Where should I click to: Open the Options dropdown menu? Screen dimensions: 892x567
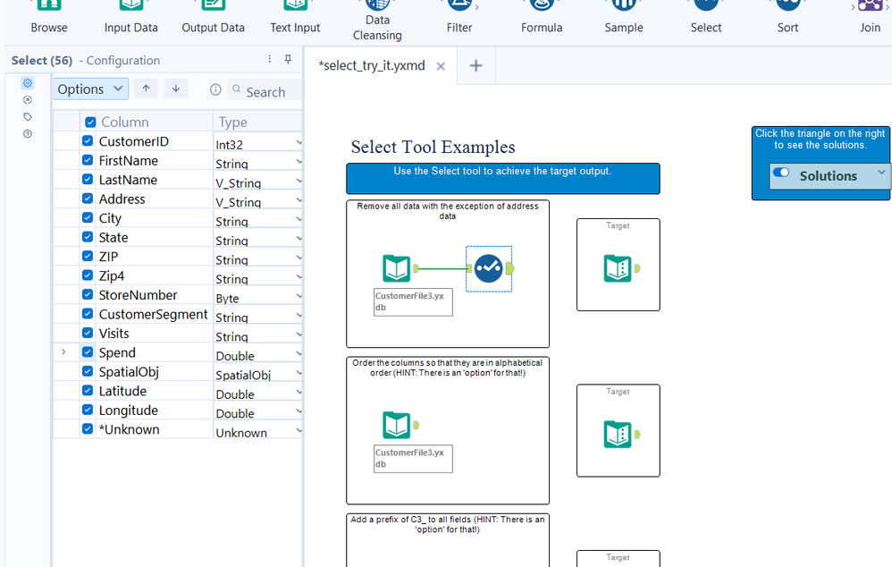click(x=90, y=89)
